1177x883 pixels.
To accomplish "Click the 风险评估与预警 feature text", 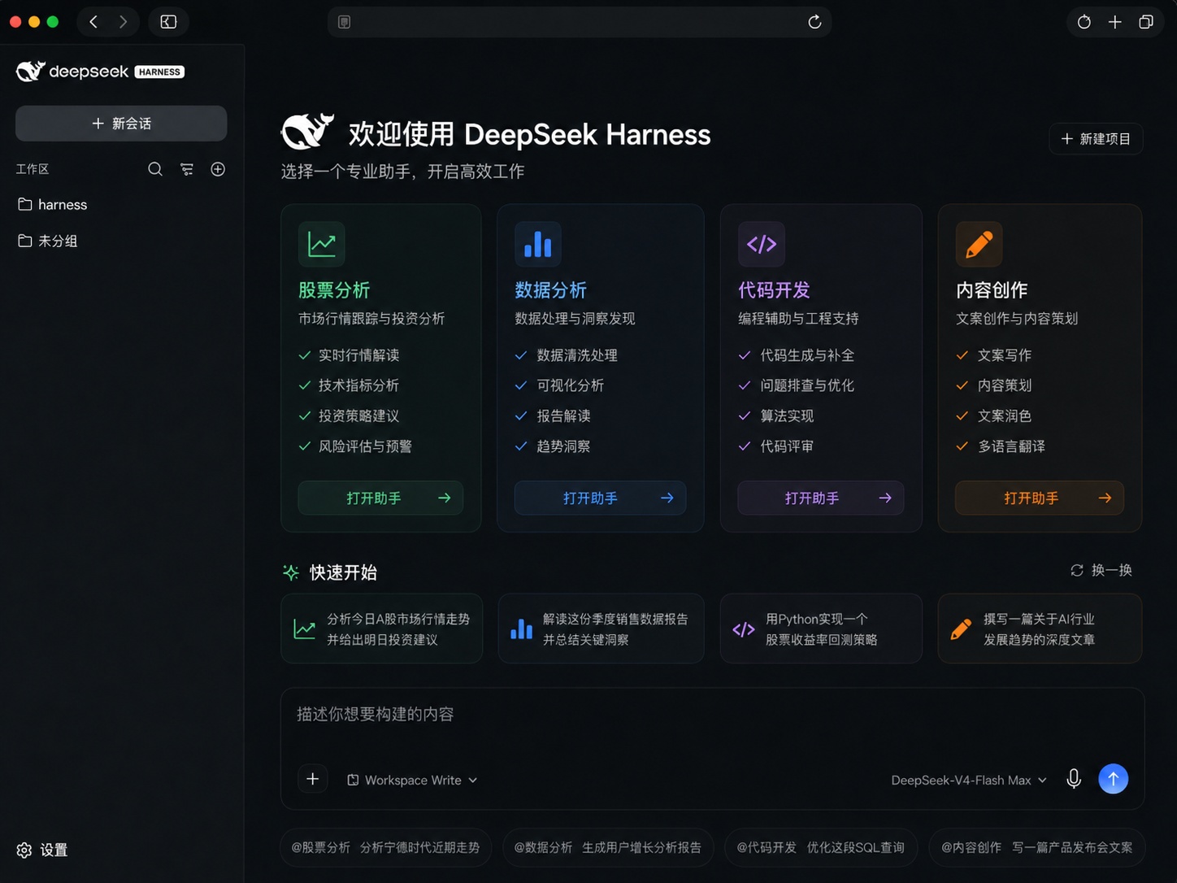I will 365,446.
